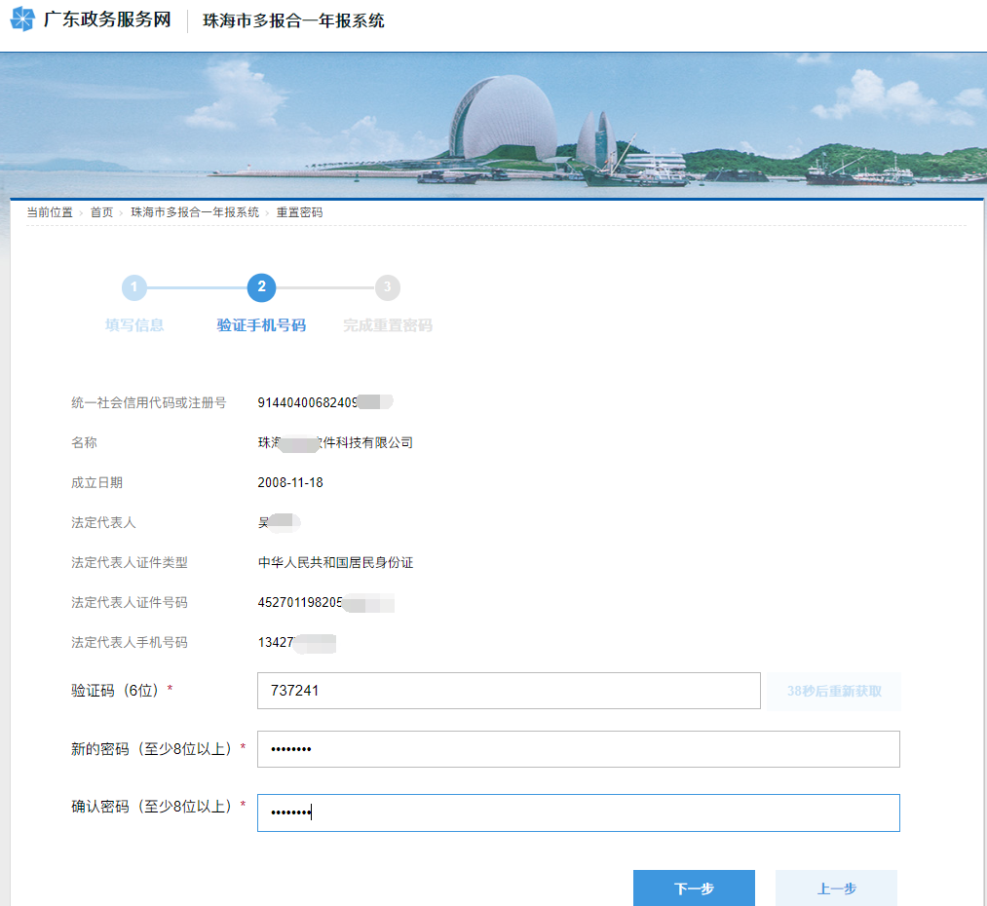Screen dimensions: 987x906
Task: Select 重置密码 breadcrumb item
Action: pyautogui.click(x=299, y=212)
